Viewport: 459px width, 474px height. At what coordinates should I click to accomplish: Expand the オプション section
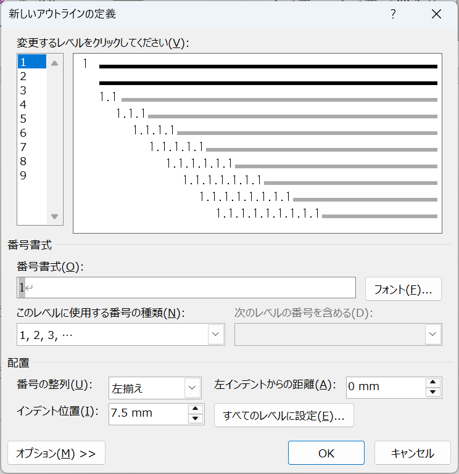[56, 453]
